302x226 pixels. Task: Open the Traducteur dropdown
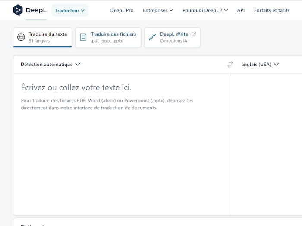coord(70,10)
